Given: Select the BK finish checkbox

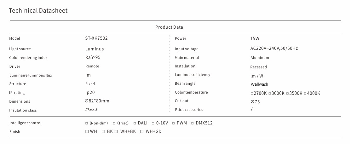Looking at the screenshot, I should (x=103, y=131).
